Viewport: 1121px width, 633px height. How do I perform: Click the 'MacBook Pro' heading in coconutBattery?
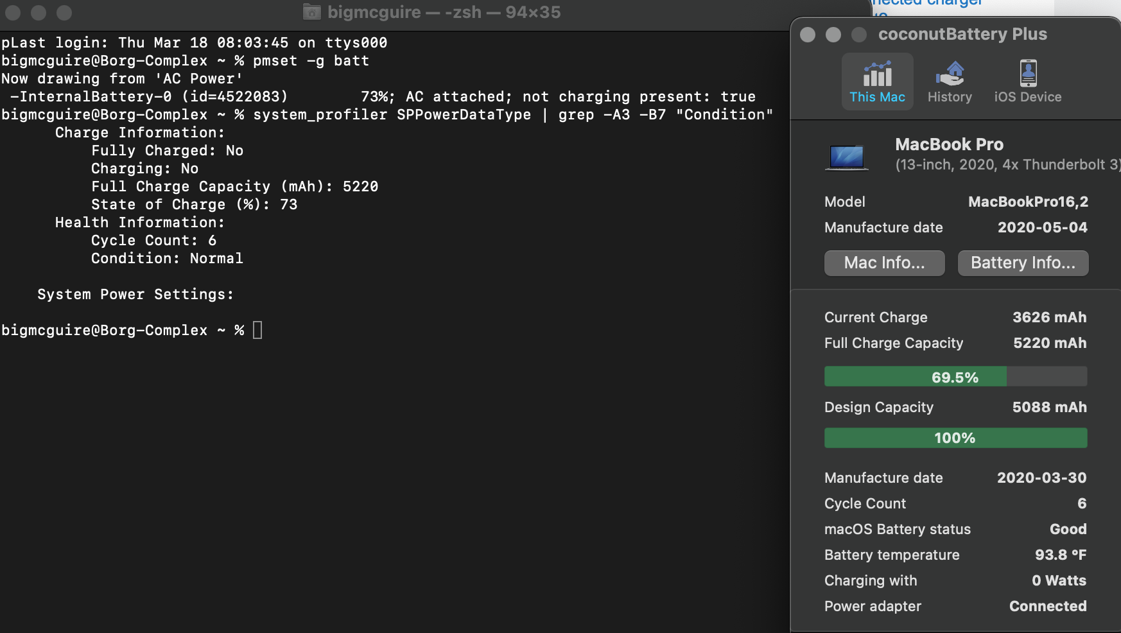949,144
